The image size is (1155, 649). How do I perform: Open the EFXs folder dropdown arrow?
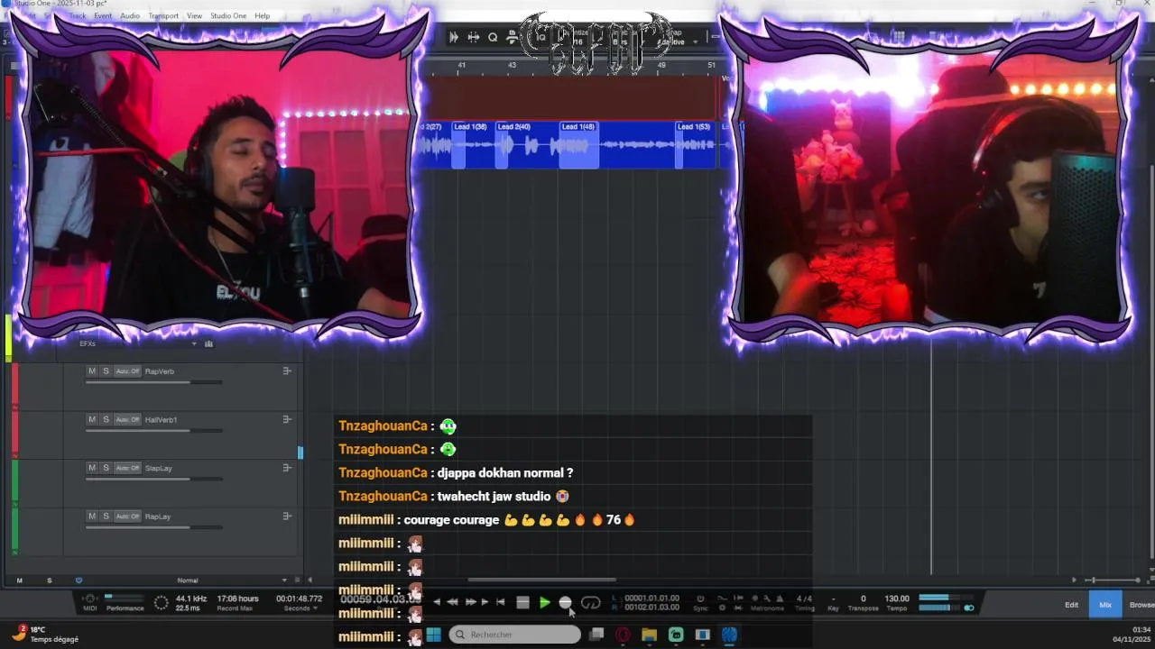[x=193, y=343]
